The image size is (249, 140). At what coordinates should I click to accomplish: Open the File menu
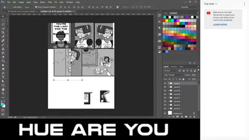click(9, 2)
